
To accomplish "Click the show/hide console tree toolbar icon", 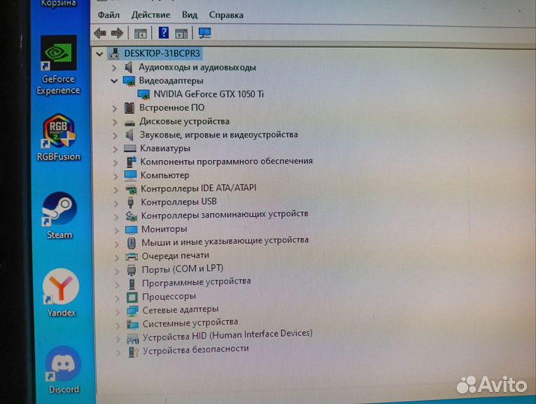I will click(140, 33).
